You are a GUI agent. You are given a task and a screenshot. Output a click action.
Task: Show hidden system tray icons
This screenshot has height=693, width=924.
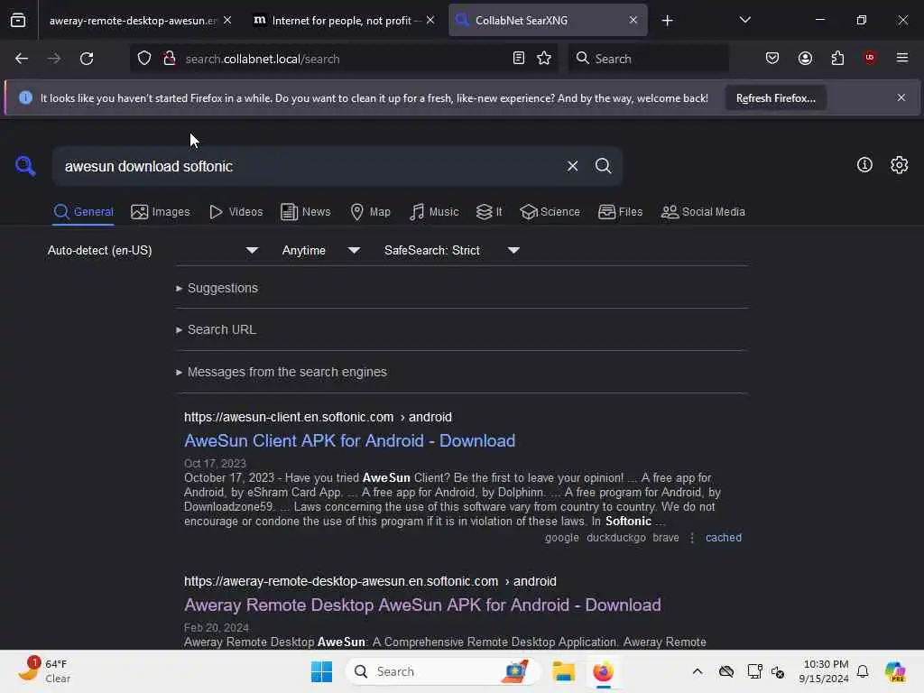click(x=698, y=671)
